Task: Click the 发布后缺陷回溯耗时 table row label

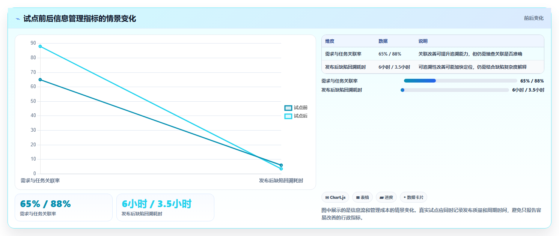Action: tap(345, 67)
